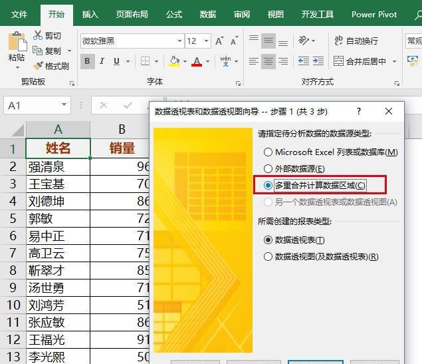Apply the yellow fill color
The image size is (422, 364).
click(x=174, y=61)
